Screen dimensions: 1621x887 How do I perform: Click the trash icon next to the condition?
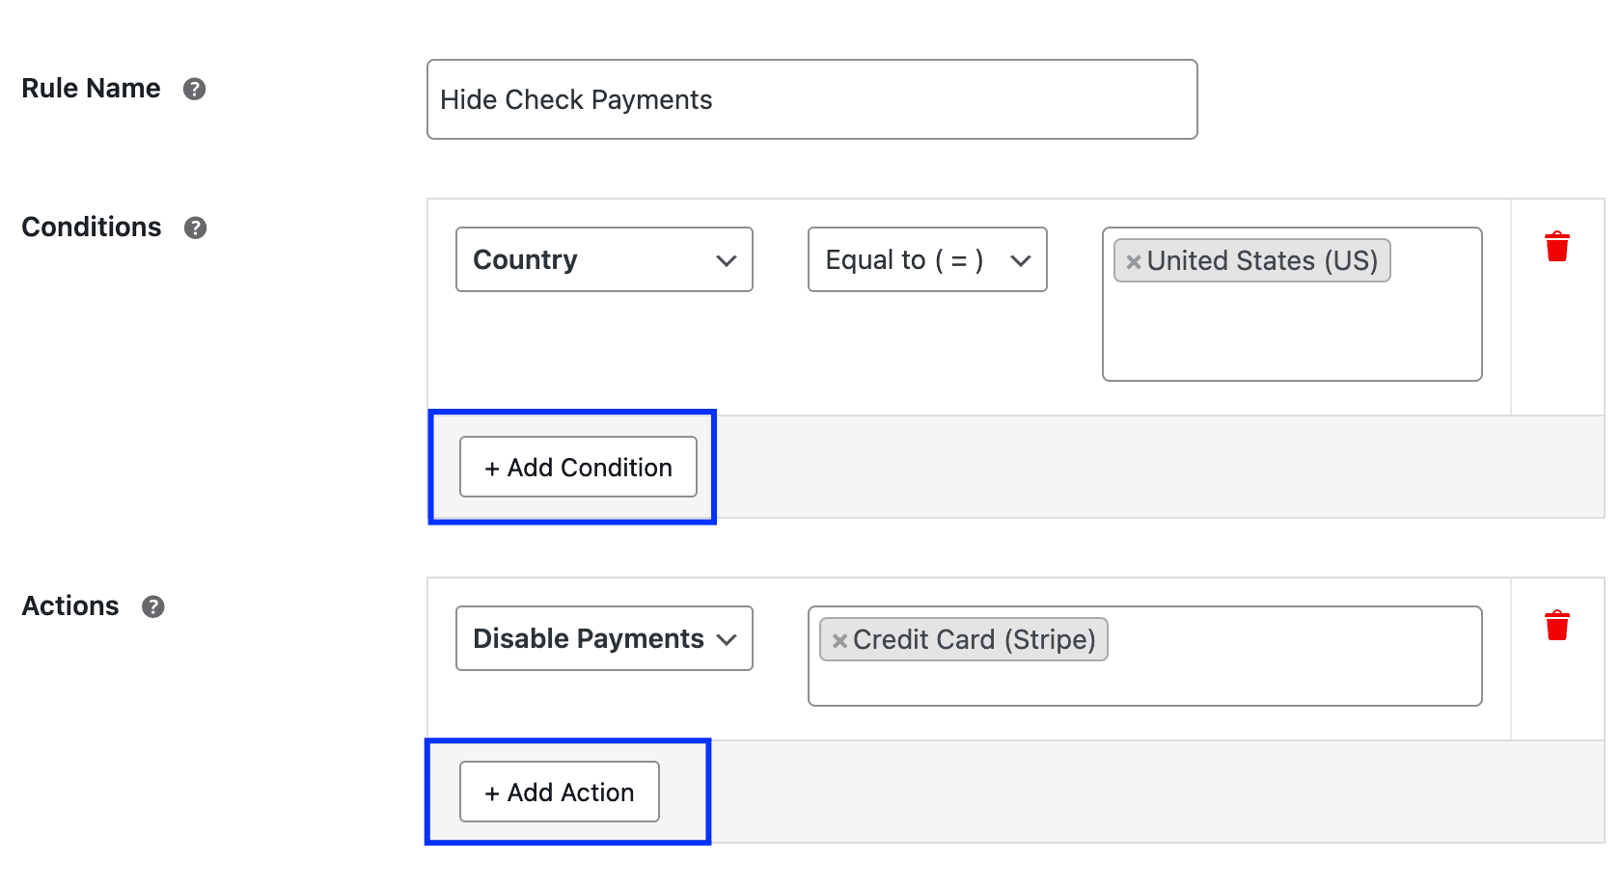1556,246
